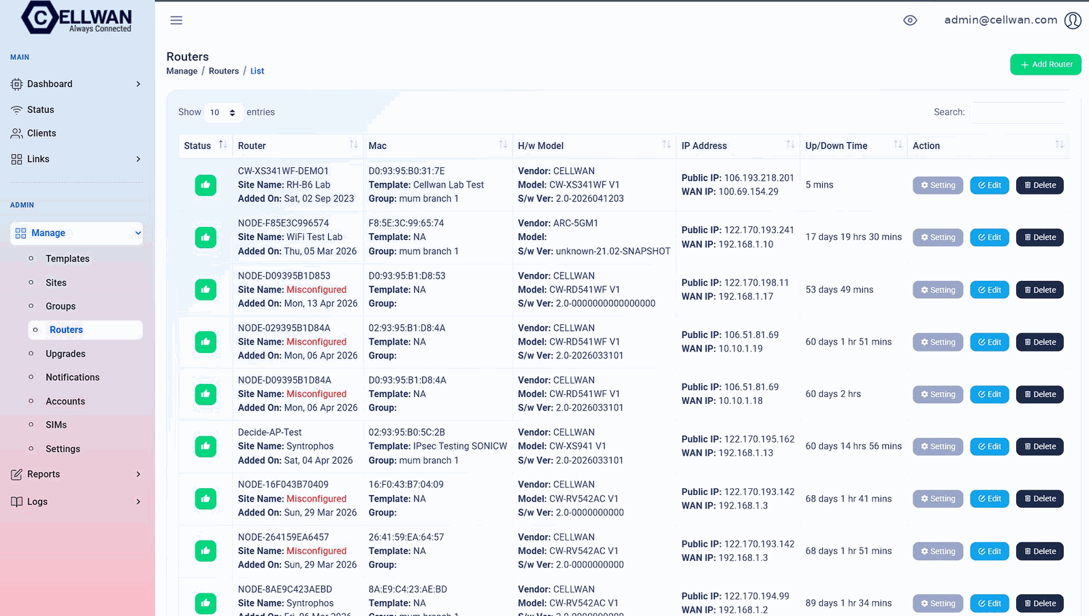This screenshot has width=1089, height=616.
Task: Sort table by Up/Down Time column
Action: 854,146
